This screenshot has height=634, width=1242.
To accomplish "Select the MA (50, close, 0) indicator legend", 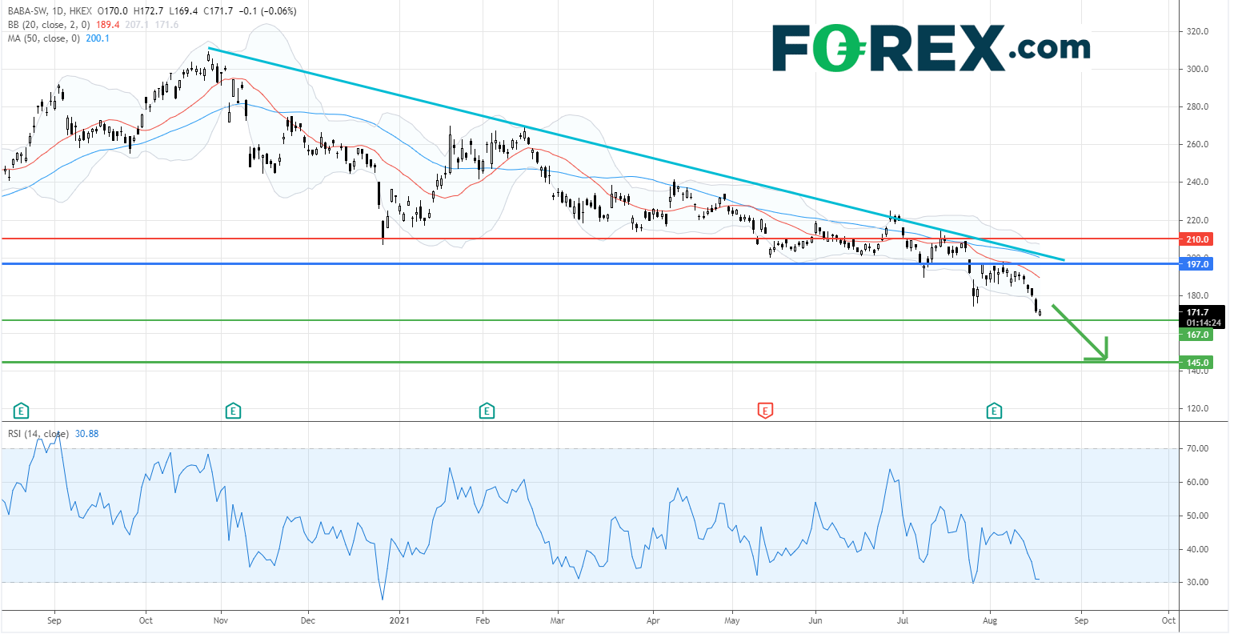I will [42, 38].
